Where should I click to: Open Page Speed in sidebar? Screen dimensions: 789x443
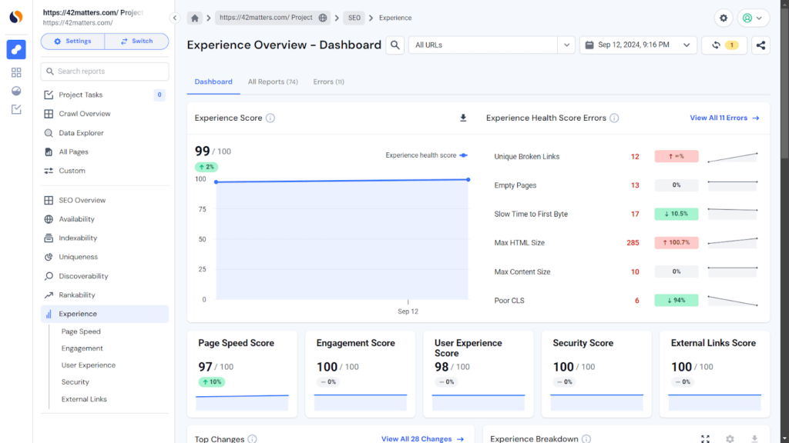[x=81, y=331]
